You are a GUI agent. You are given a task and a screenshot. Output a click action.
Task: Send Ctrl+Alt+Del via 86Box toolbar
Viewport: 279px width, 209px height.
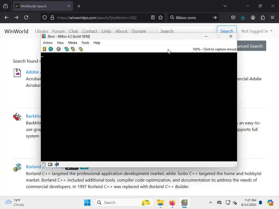(66, 49)
